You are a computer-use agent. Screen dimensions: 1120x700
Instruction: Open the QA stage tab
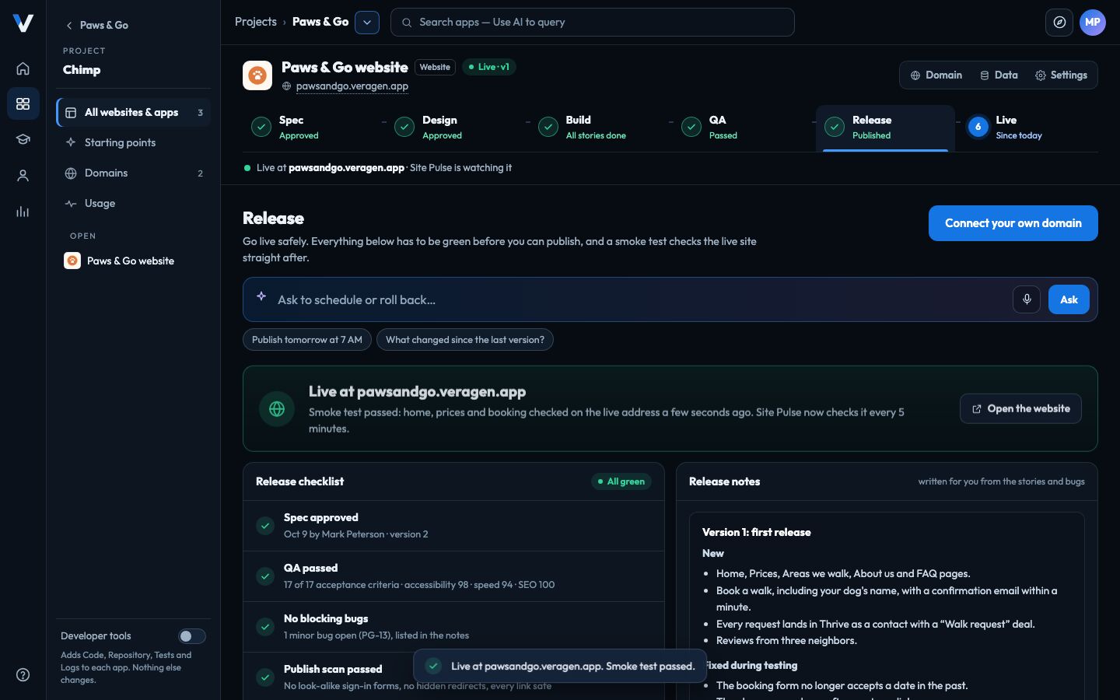pyautogui.click(x=742, y=128)
